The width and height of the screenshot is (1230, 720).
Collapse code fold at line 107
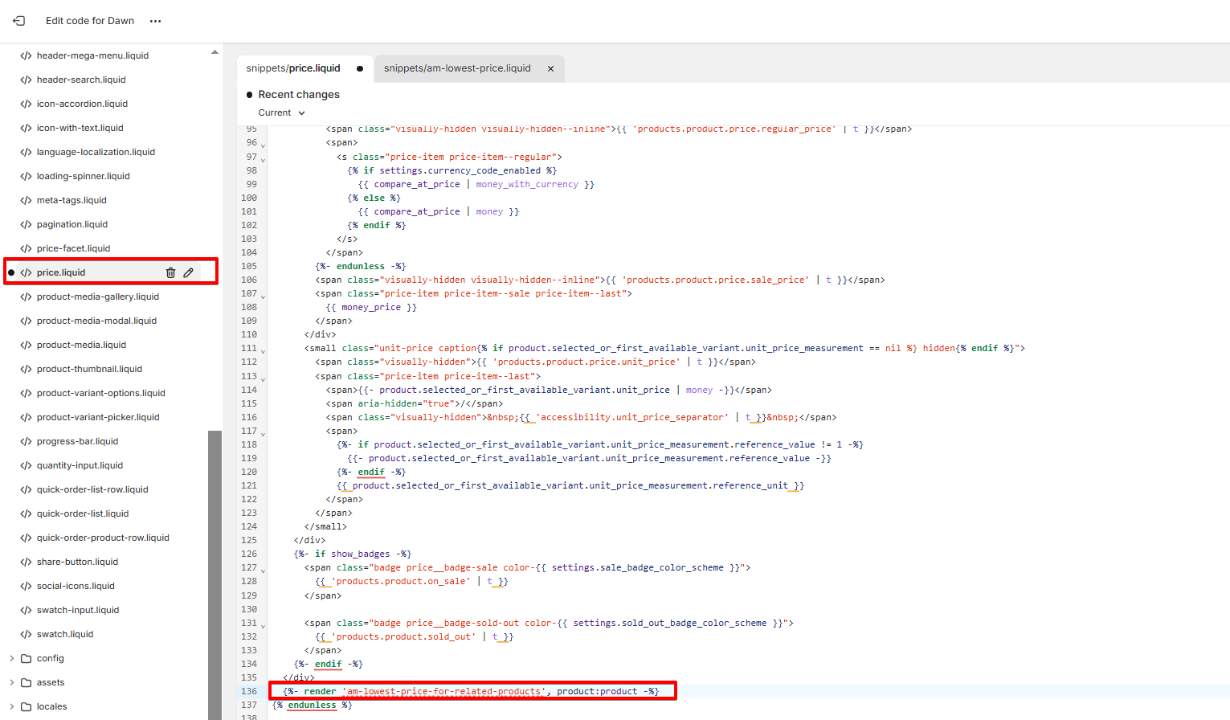tap(263, 297)
